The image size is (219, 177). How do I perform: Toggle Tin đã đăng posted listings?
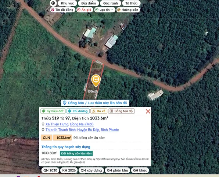(62, 10)
